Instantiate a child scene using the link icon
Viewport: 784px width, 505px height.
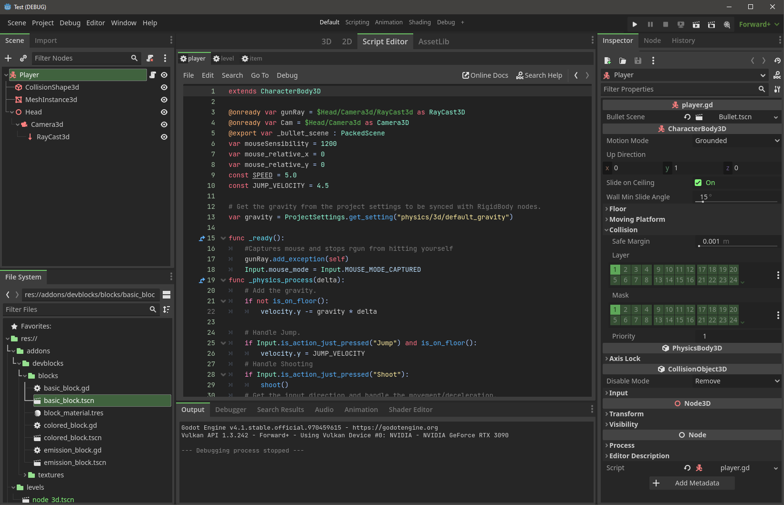coord(23,58)
